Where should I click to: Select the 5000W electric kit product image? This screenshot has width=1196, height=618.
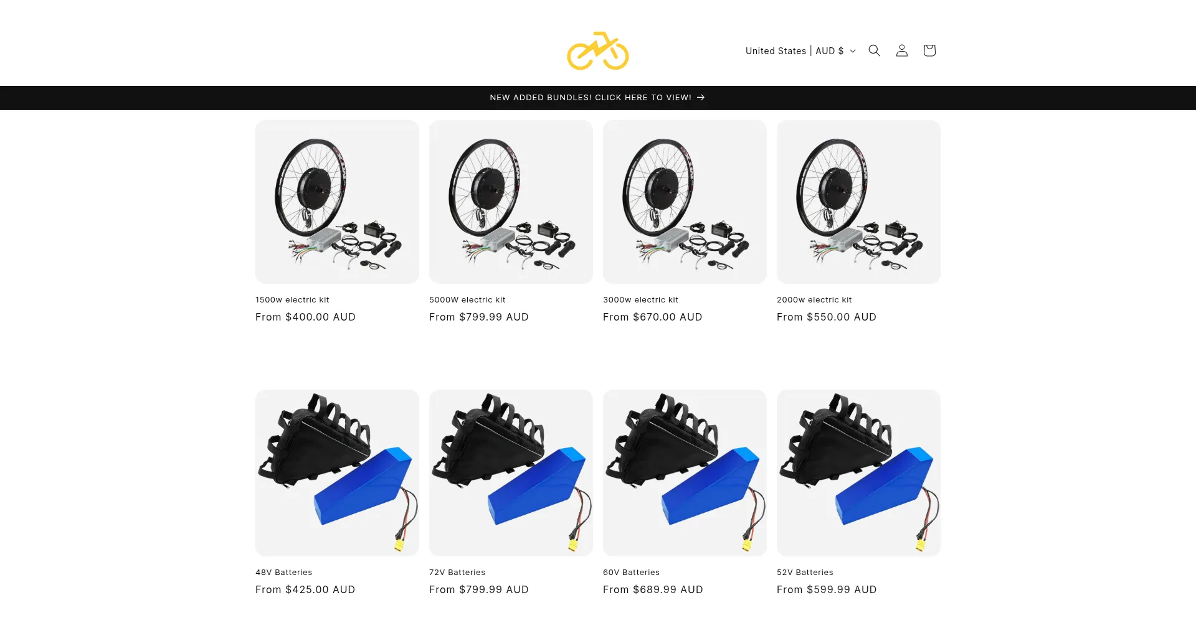coord(511,202)
